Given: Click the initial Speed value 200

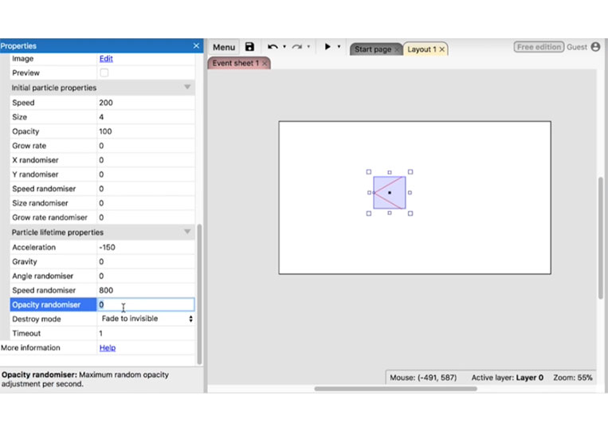Looking at the screenshot, I should [x=146, y=103].
